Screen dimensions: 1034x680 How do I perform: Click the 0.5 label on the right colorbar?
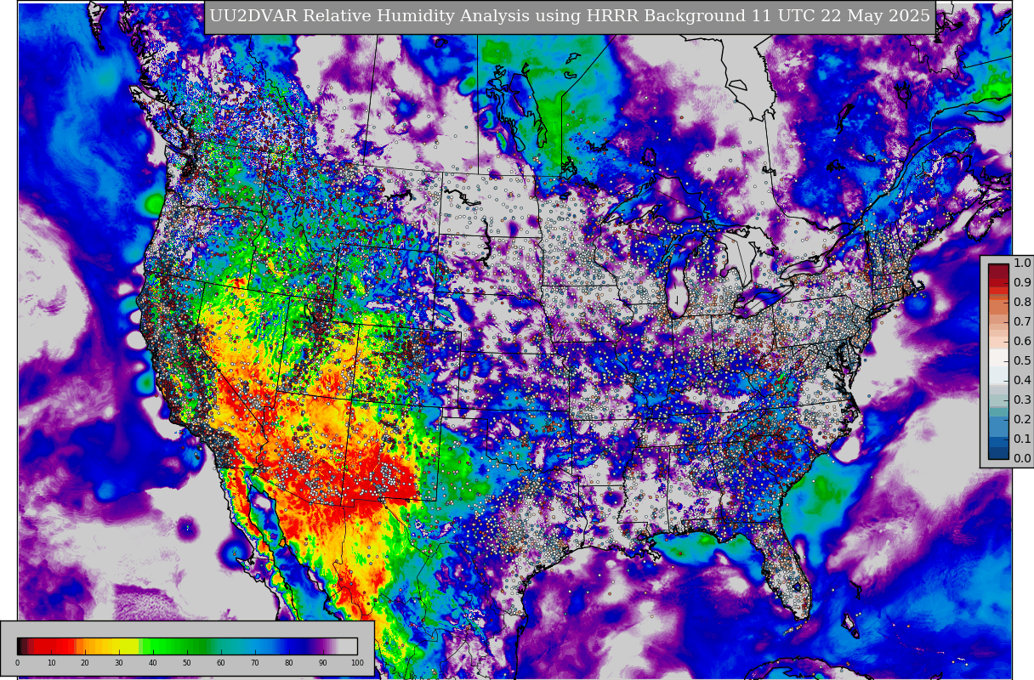click(1022, 361)
